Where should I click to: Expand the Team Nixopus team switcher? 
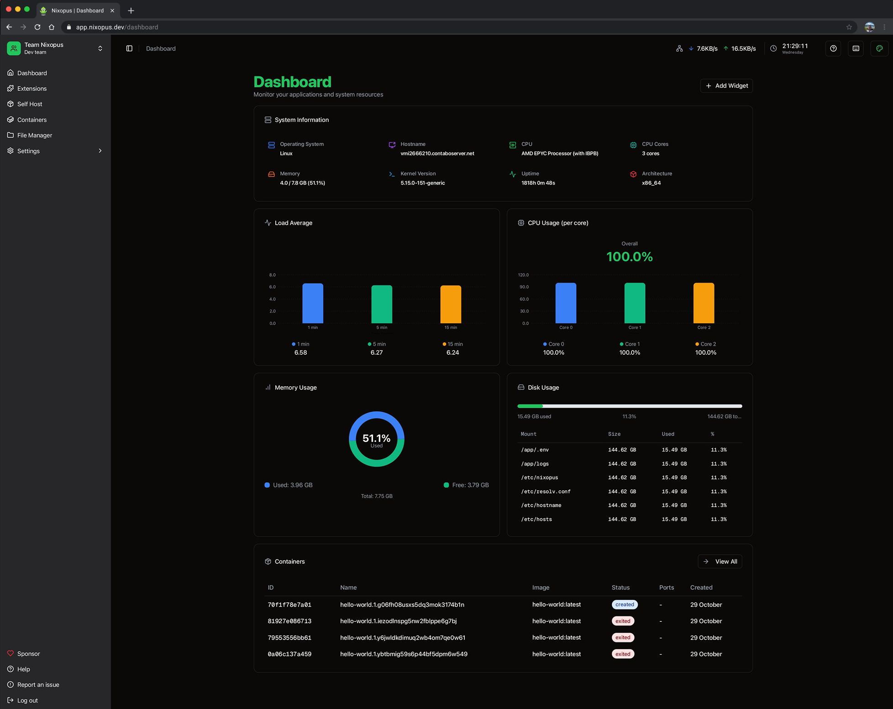[x=100, y=48]
